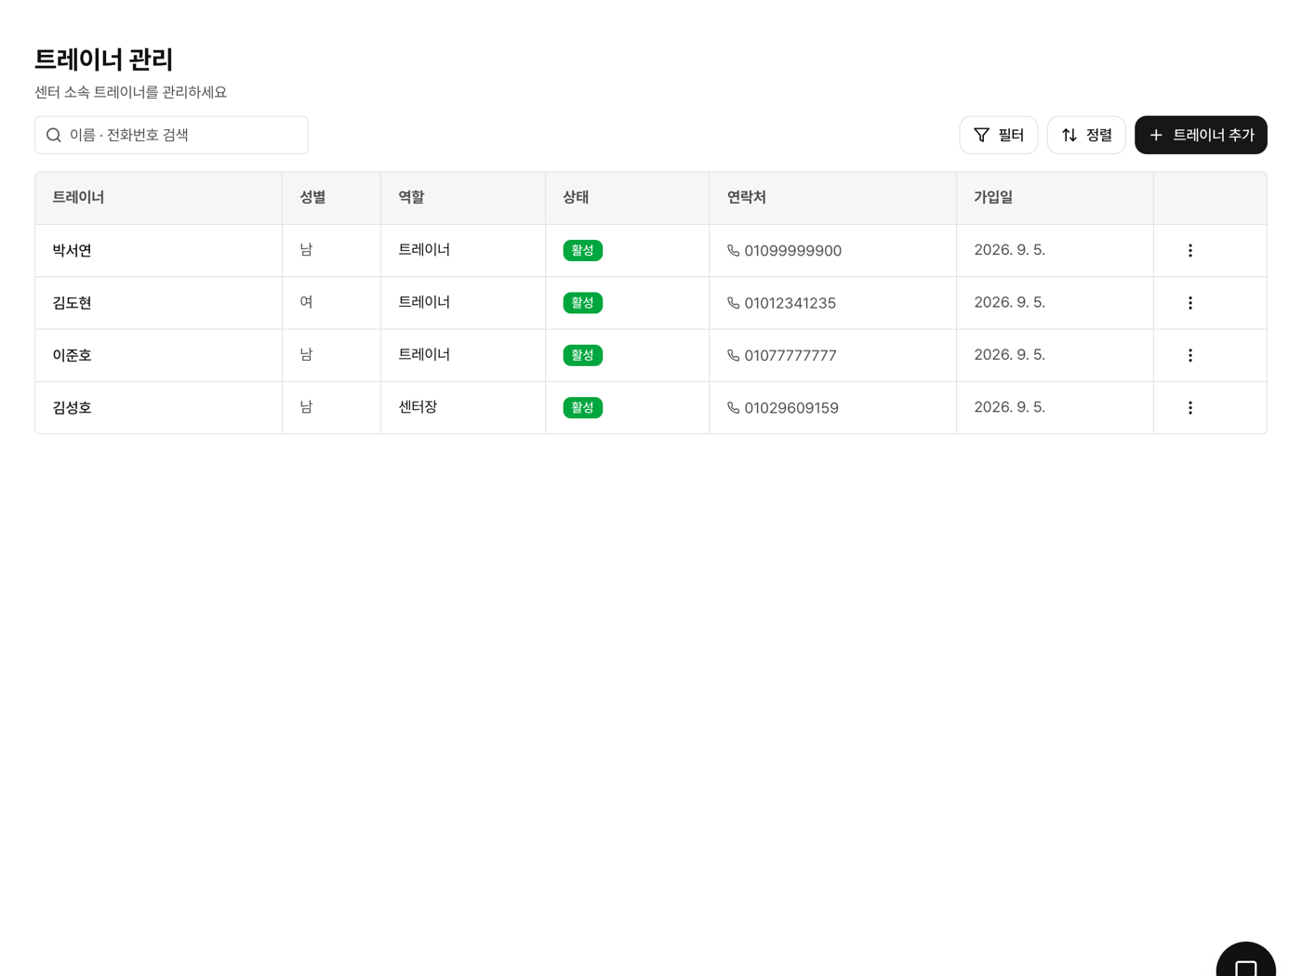Click the 활성 status badge for 김도현

[x=582, y=303]
